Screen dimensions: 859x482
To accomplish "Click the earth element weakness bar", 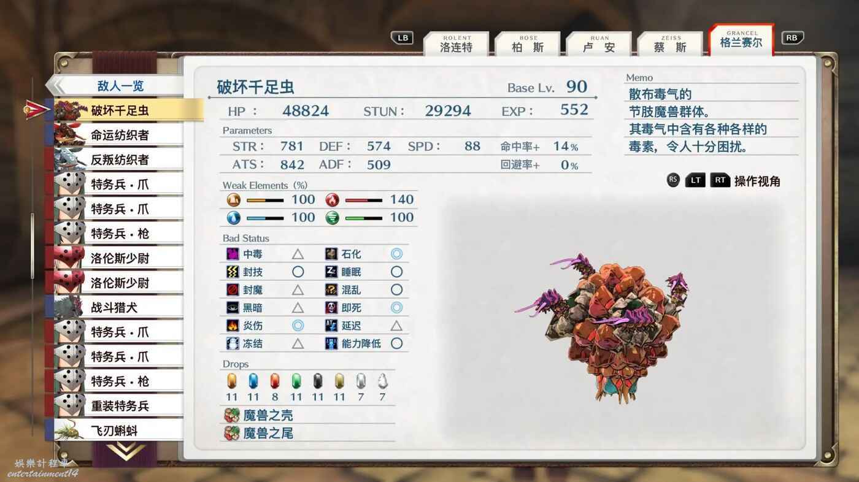I will tap(265, 200).
